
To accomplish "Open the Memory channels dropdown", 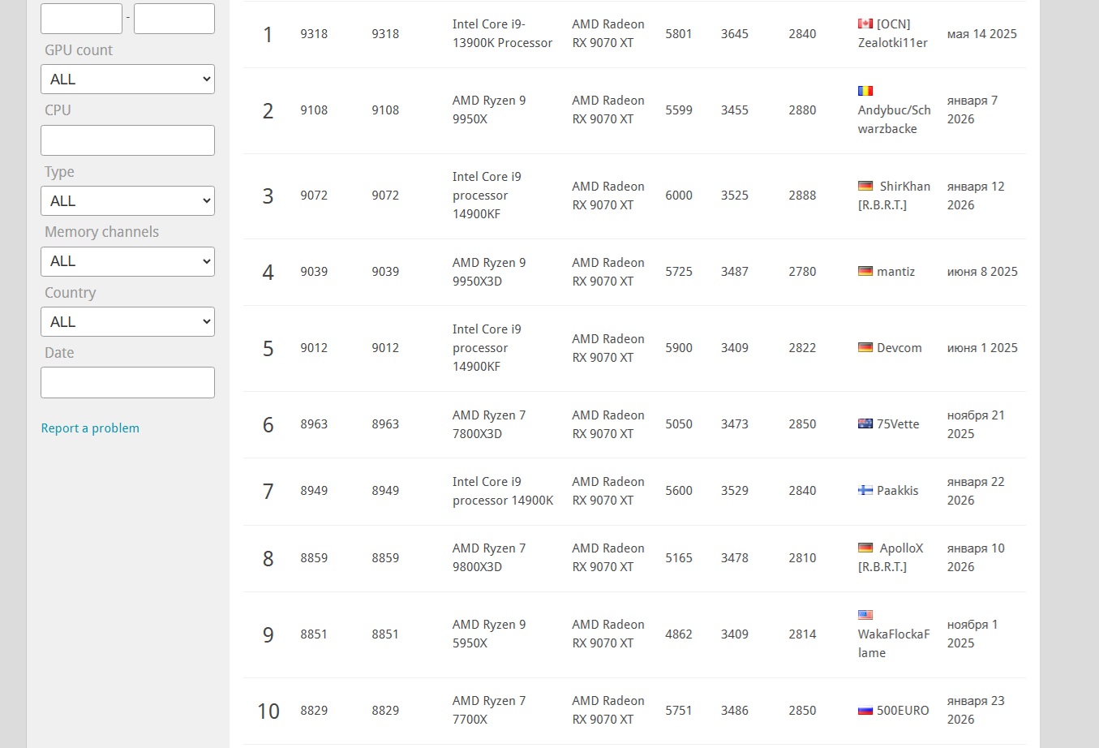I will click(127, 261).
